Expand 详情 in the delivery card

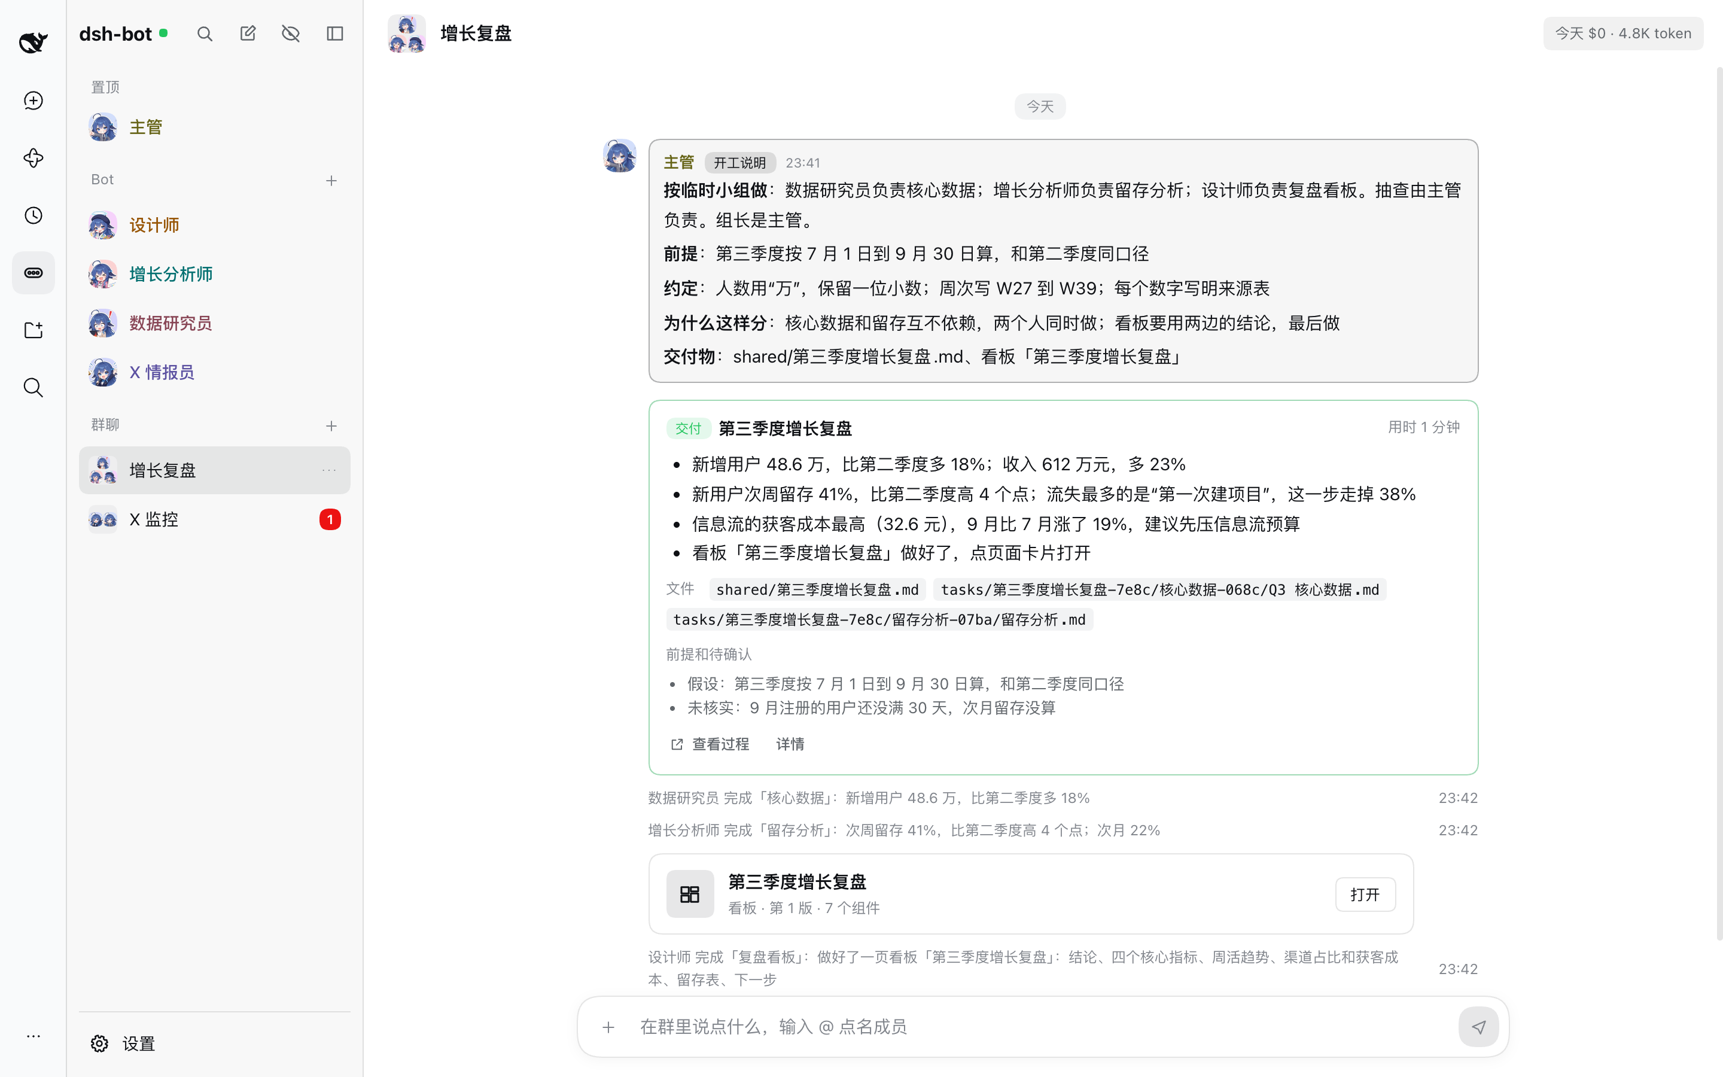pyautogui.click(x=790, y=744)
